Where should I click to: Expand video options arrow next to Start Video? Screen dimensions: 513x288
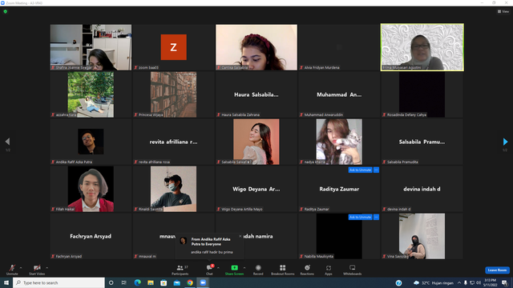[x=46, y=268]
